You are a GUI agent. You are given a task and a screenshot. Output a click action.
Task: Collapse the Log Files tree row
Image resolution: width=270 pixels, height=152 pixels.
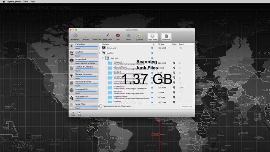[x=100, y=53]
